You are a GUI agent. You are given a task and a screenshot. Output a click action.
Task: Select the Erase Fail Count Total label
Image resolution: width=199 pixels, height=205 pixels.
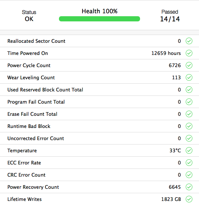pos(32,114)
